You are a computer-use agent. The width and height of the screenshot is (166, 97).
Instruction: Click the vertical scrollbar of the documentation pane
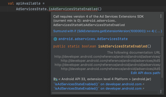pos(162,57)
